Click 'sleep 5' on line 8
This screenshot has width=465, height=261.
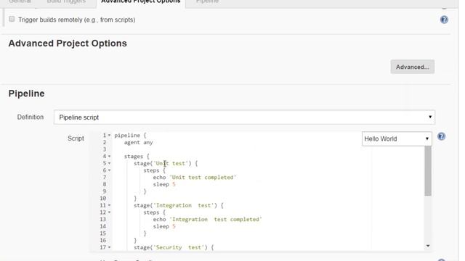[164, 184]
